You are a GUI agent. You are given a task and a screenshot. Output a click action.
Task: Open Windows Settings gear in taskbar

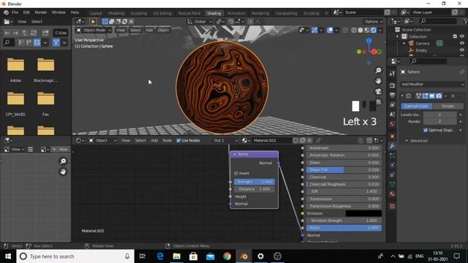click(x=260, y=256)
